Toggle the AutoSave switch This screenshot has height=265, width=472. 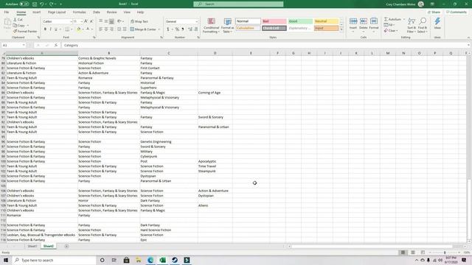coord(24,4)
